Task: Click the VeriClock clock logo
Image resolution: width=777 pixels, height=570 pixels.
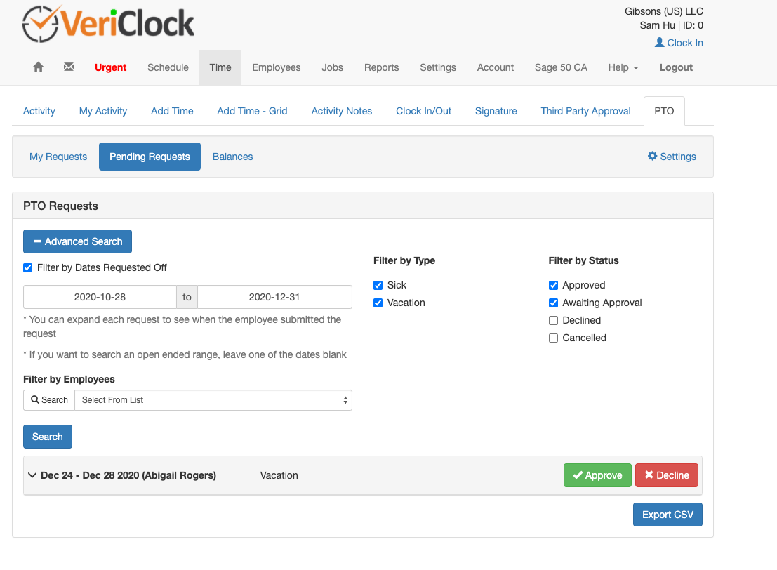Action: click(x=41, y=23)
